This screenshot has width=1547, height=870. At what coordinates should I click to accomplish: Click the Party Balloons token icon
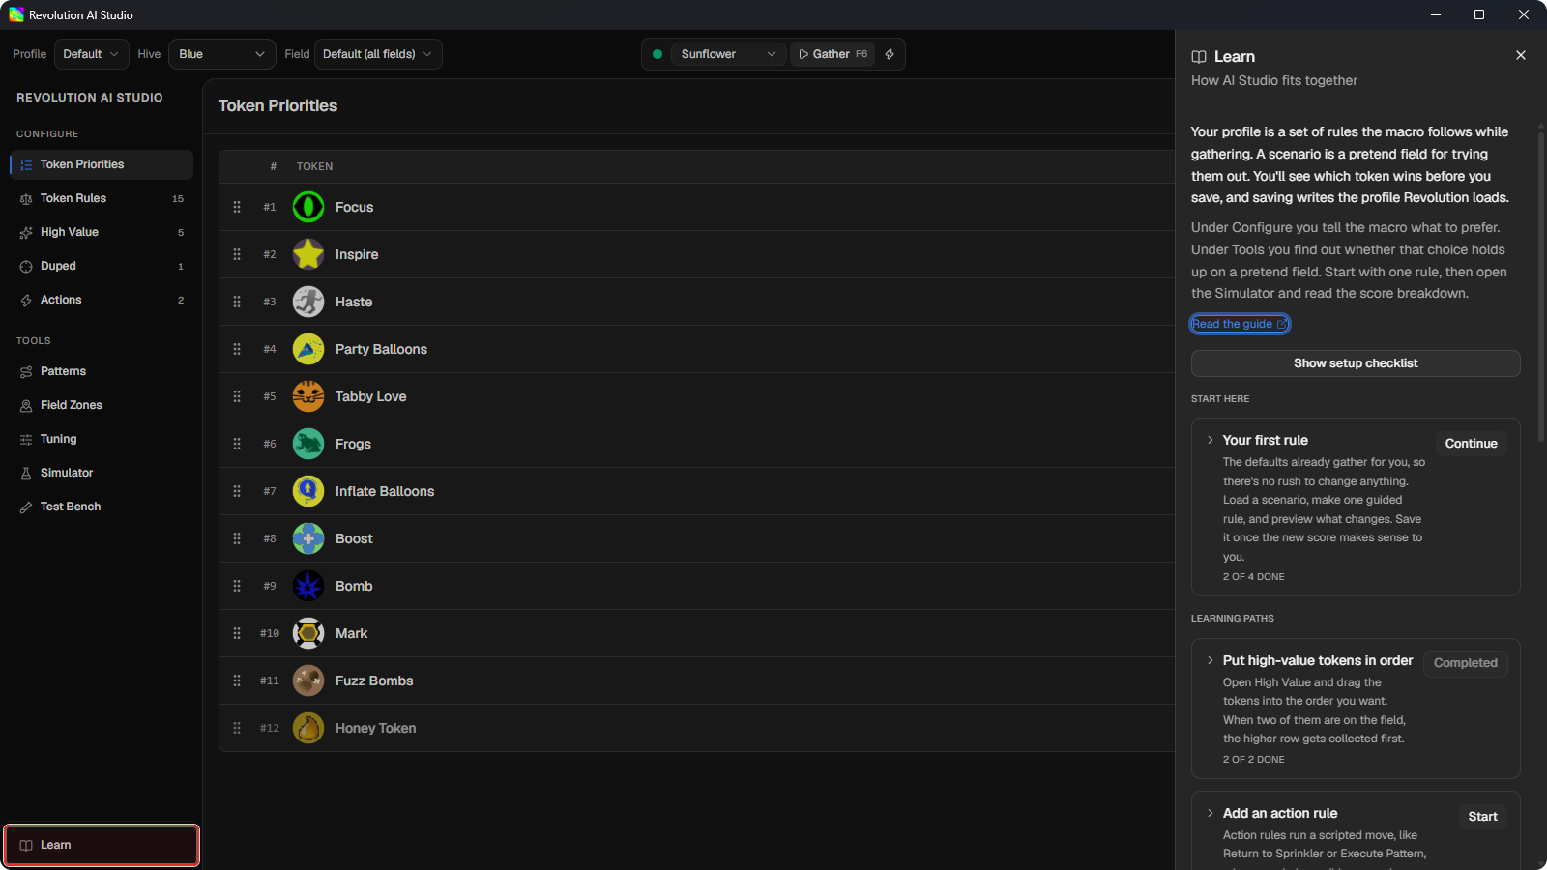click(x=308, y=349)
